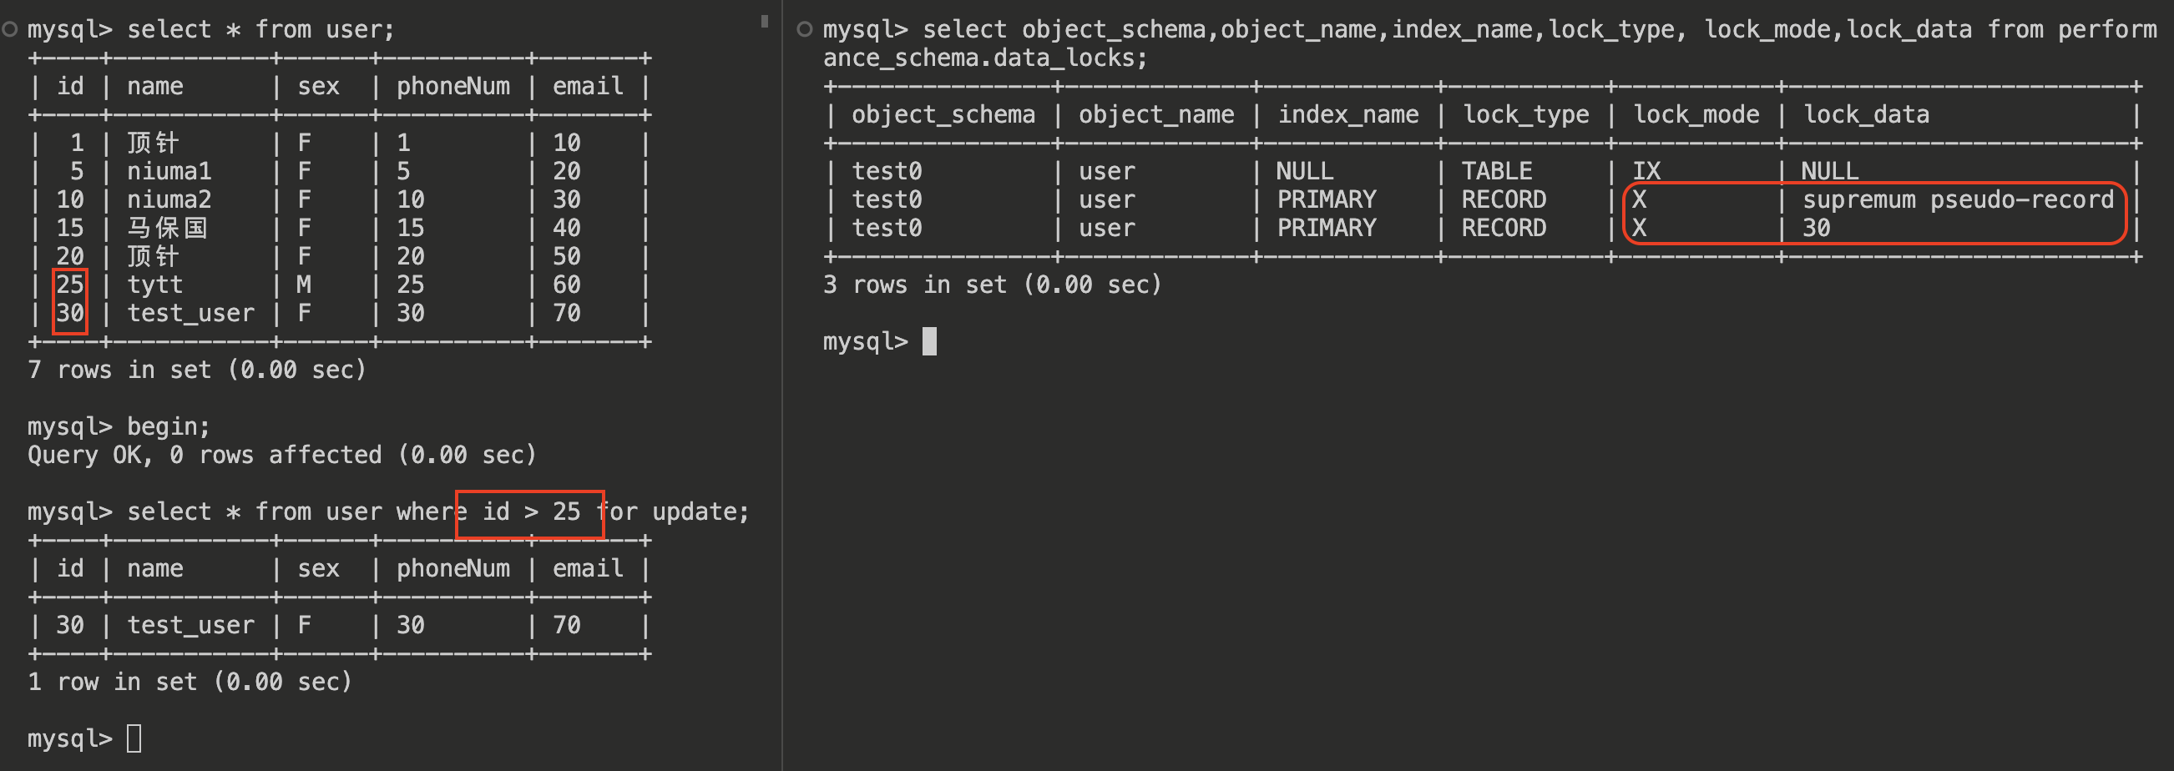Click the lock_mode column header
2174x771 pixels.
(x=1696, y=114)
